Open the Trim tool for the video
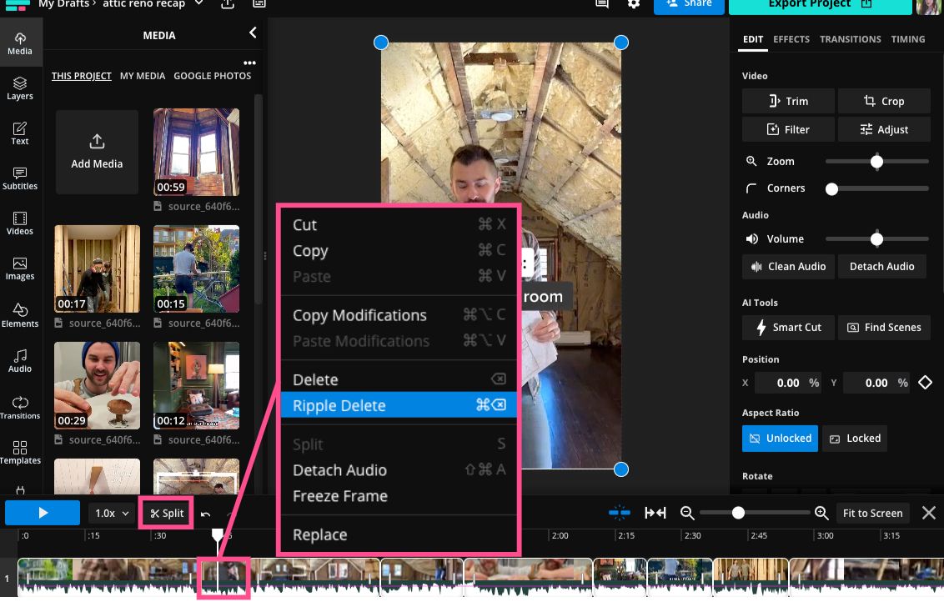The width and height of the screenshot is (944, 607). coord(787,101)
